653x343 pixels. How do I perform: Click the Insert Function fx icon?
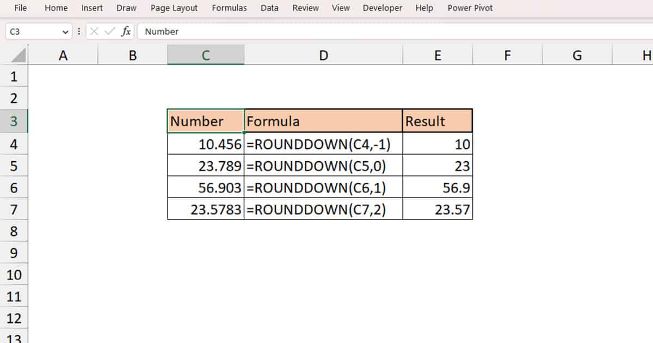tap(126, 32)
